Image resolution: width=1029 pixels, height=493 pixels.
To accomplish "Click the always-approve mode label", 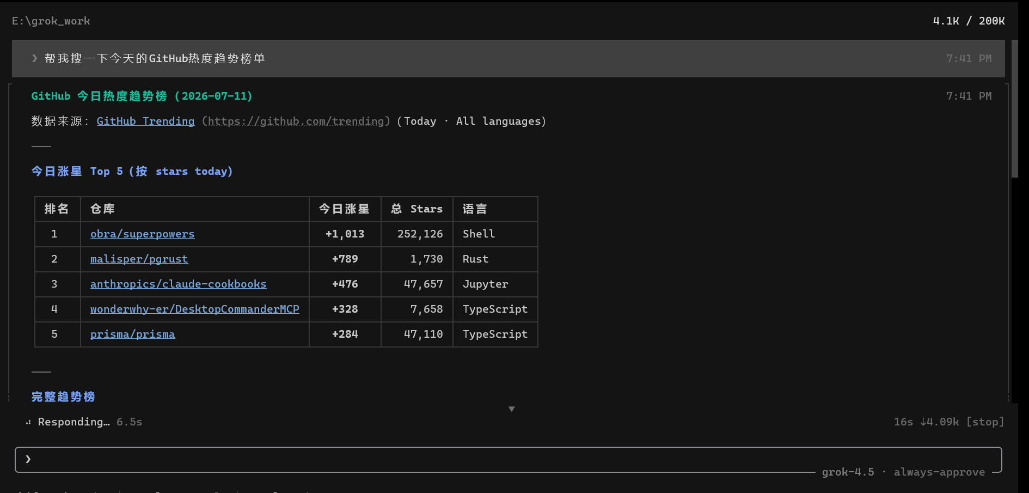I will 939,472.
